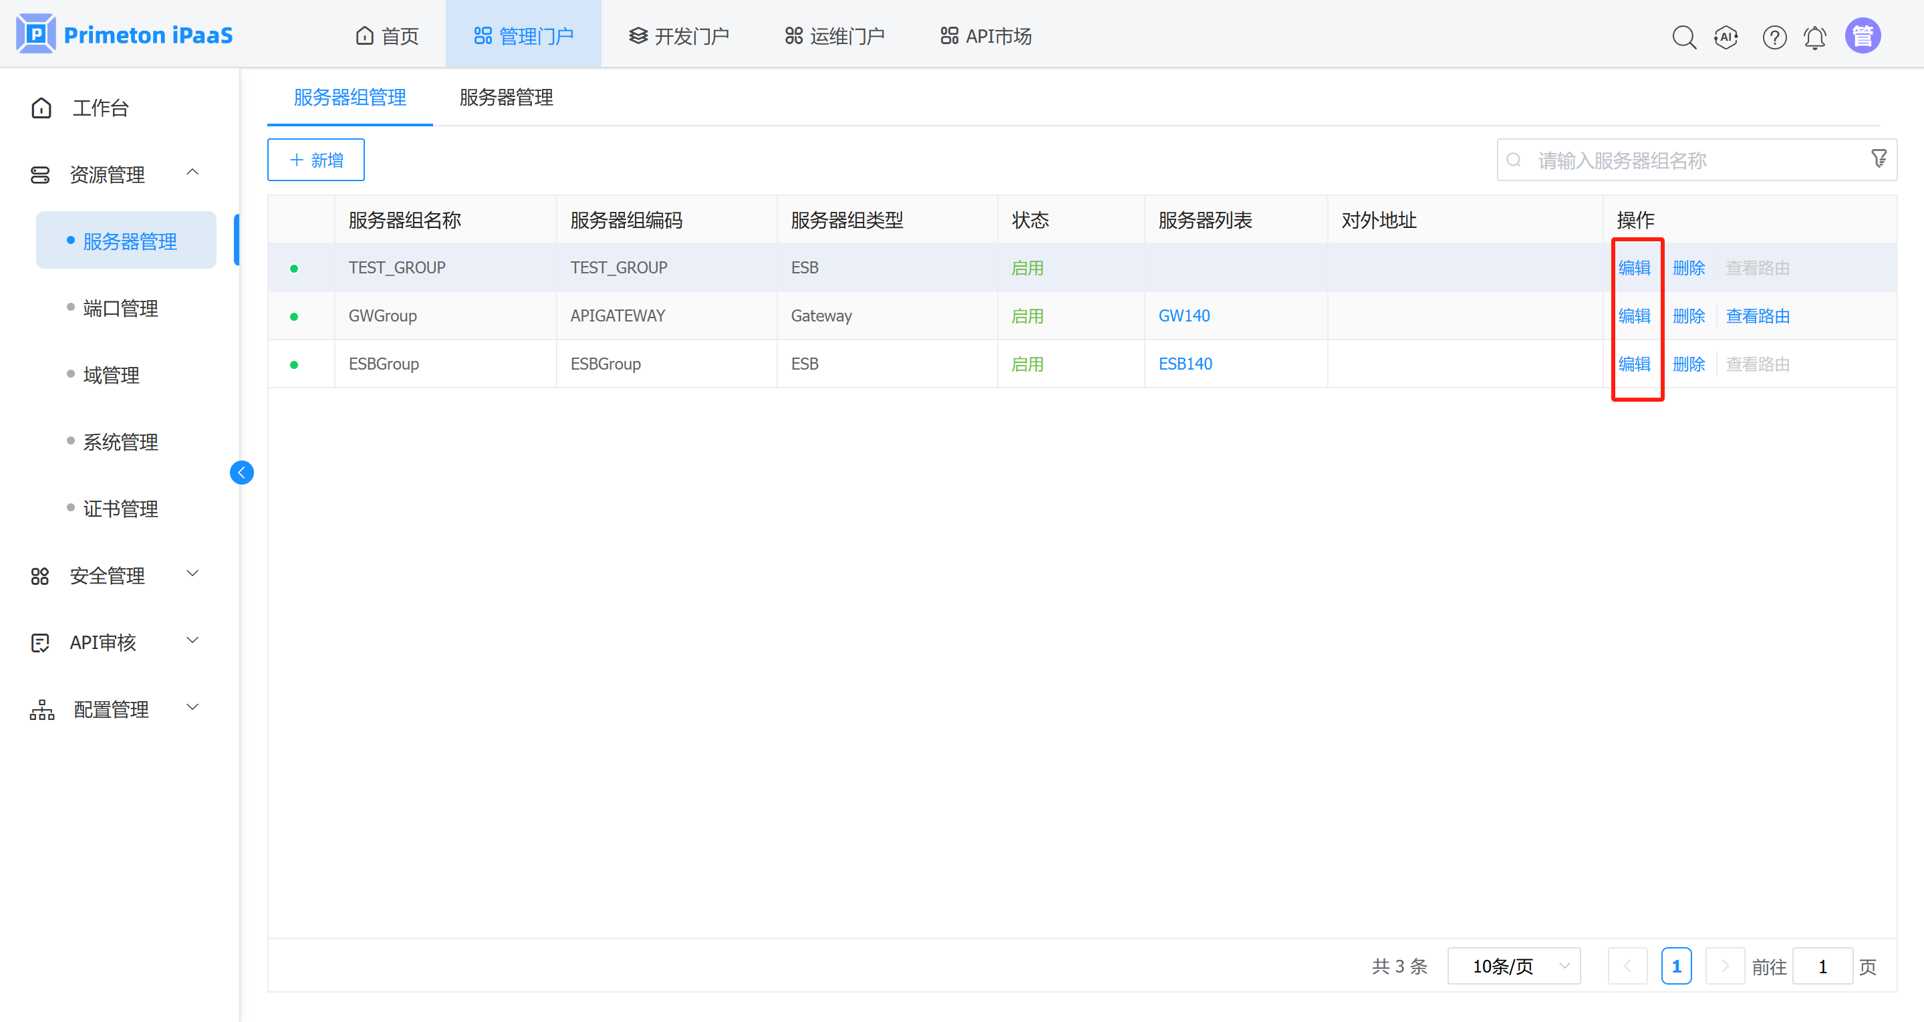Click the filter icon beside search box
Viewport: 1924px width, 1022px height.
(x=1879, y=159)
